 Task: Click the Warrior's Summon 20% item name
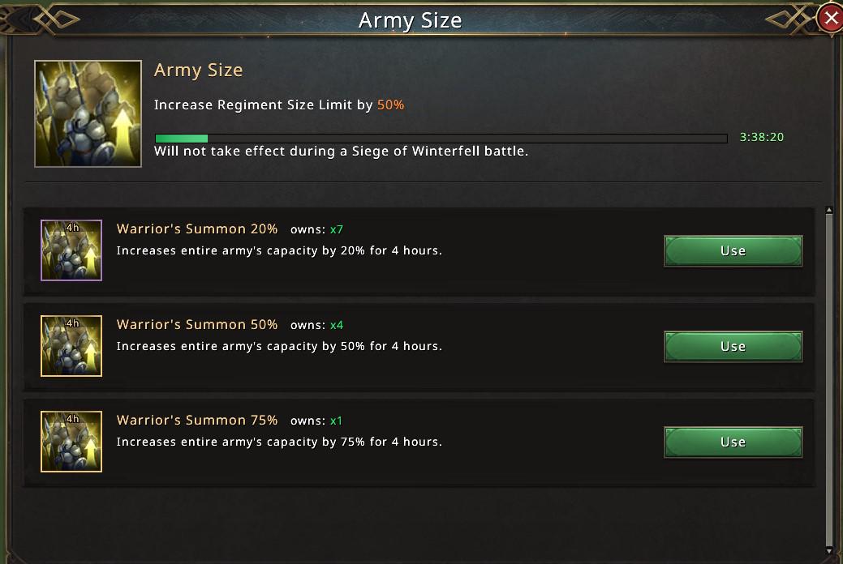[x=197, y=229]
